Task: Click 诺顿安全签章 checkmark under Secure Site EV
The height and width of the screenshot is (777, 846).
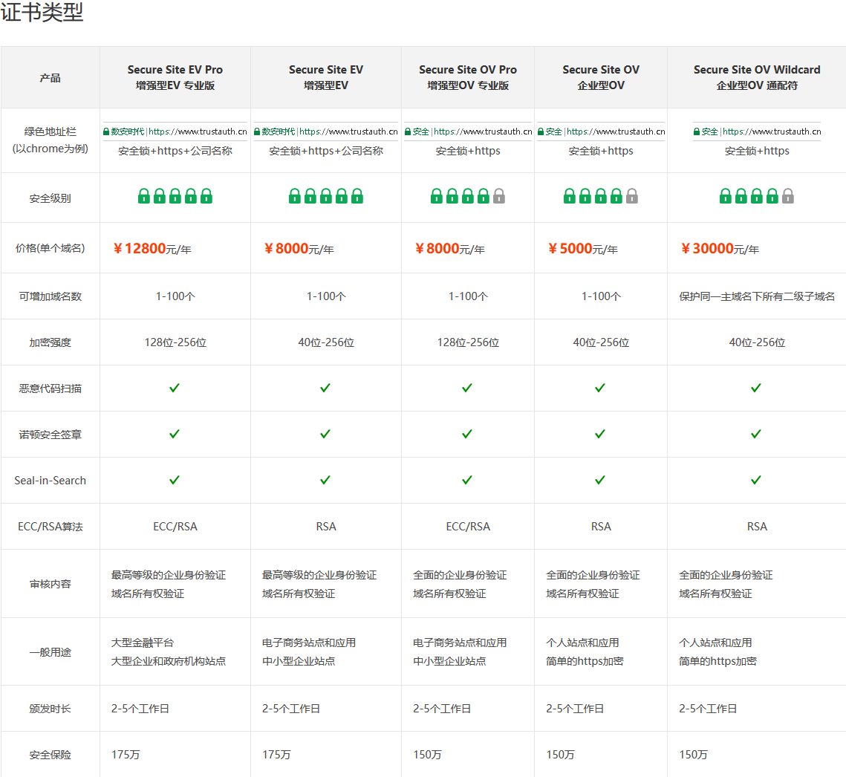Action: tap(325, 434)
